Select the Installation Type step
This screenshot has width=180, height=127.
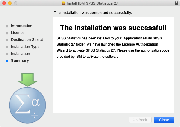point(25,46)
